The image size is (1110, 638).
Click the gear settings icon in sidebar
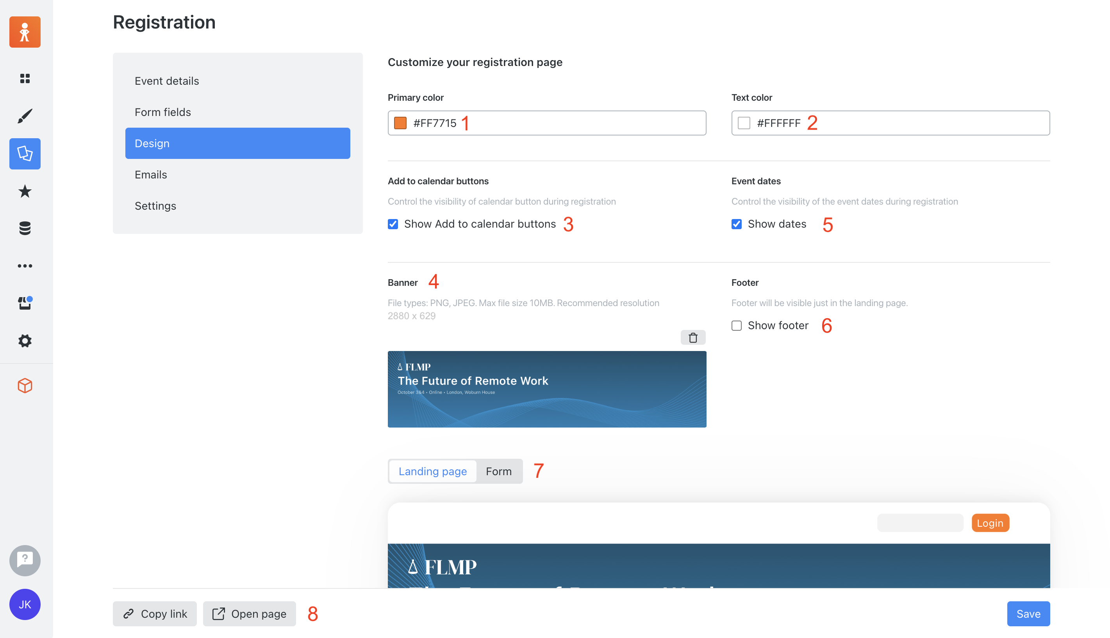tap(25, 341)
